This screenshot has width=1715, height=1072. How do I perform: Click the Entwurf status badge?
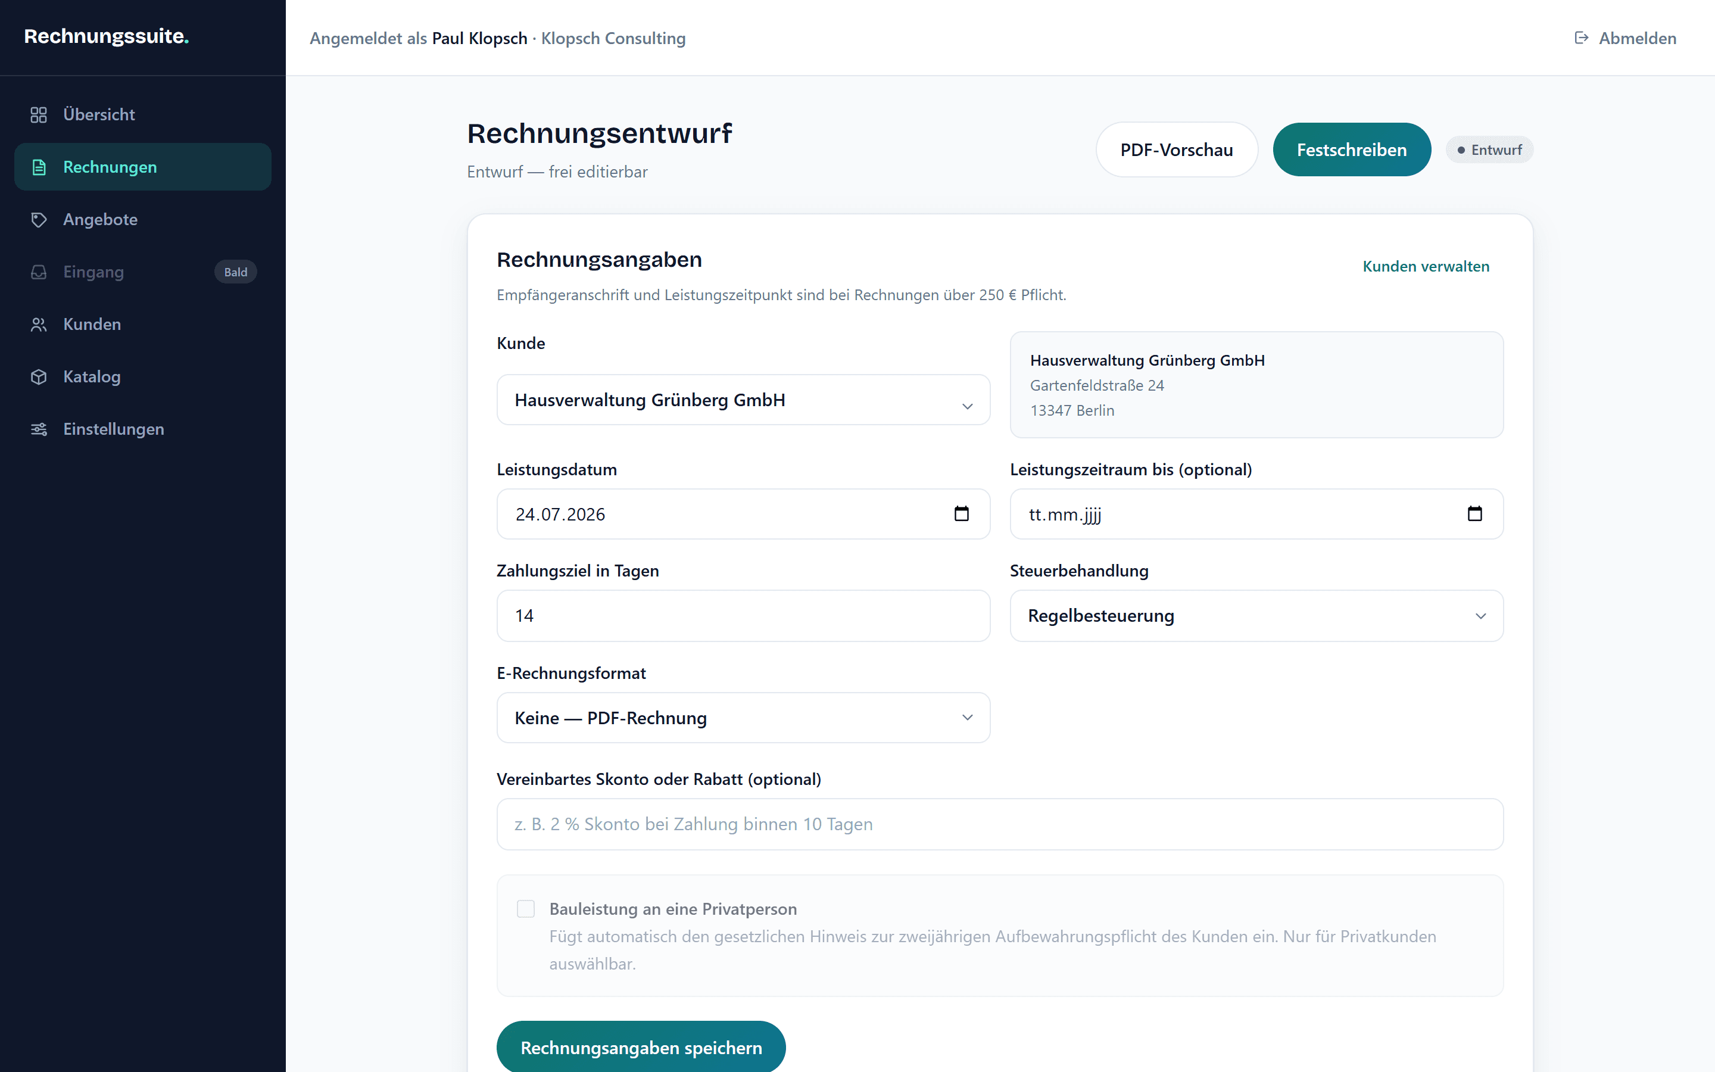click(1489, 149)
